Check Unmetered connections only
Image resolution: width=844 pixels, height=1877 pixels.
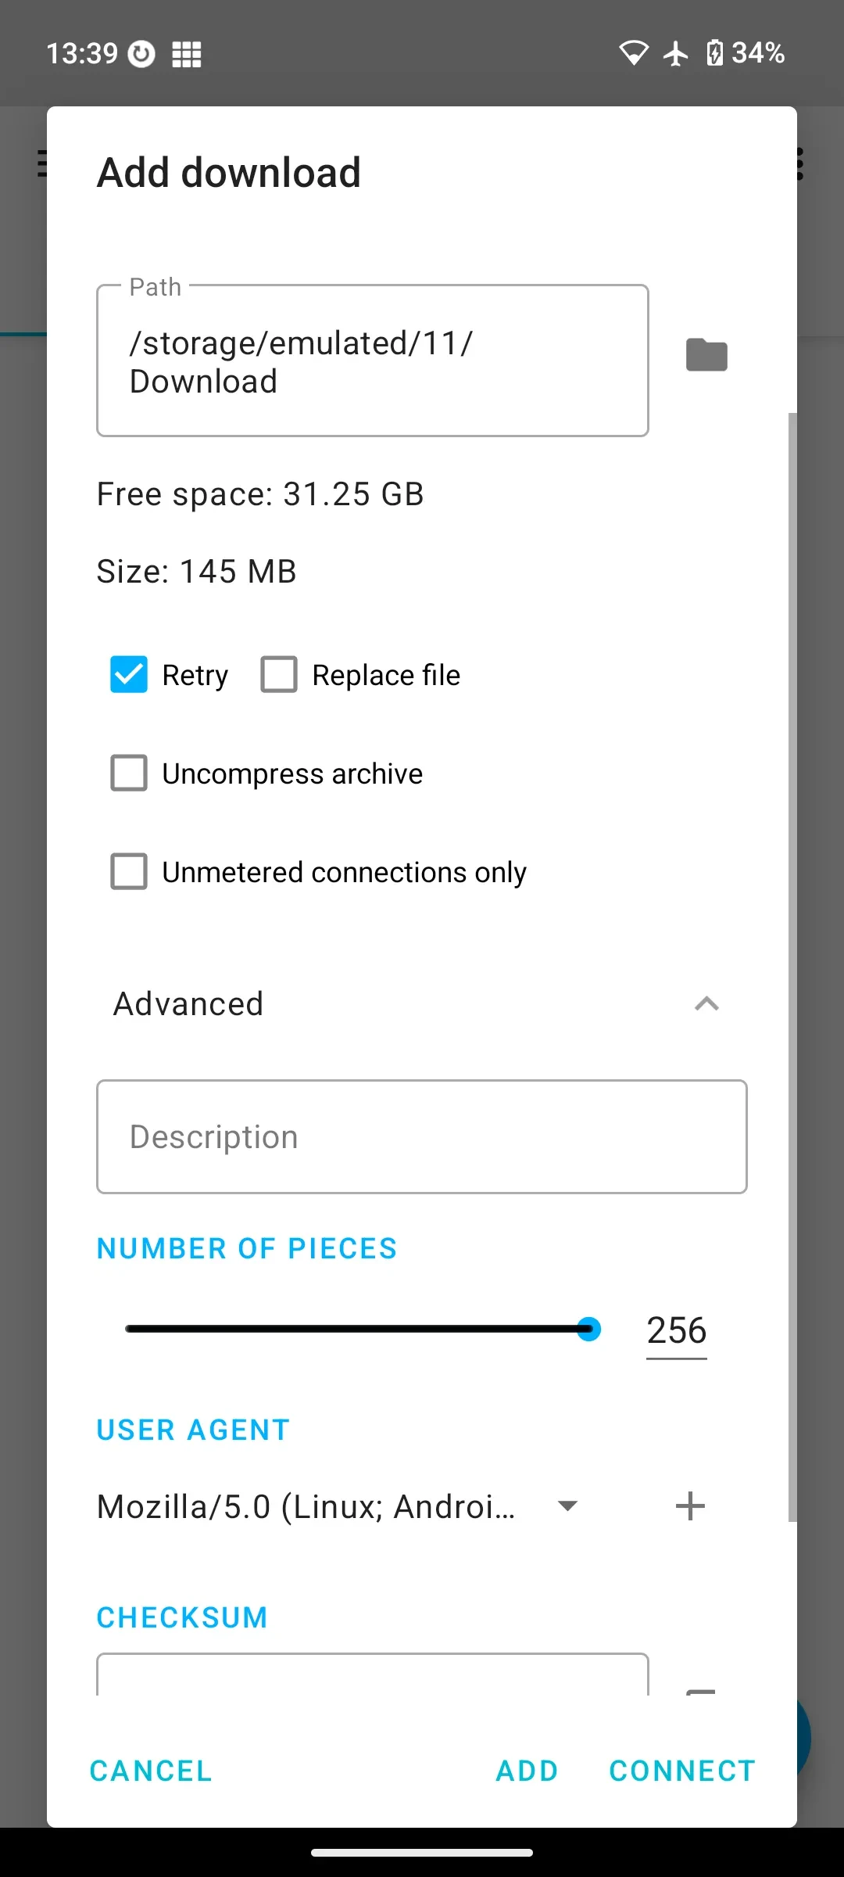tap(129, 872)
